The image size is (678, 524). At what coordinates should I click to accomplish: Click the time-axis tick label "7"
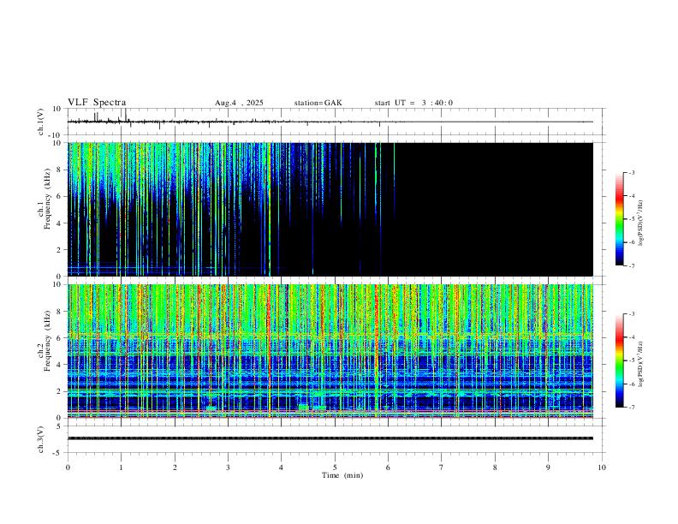point(442,467)
